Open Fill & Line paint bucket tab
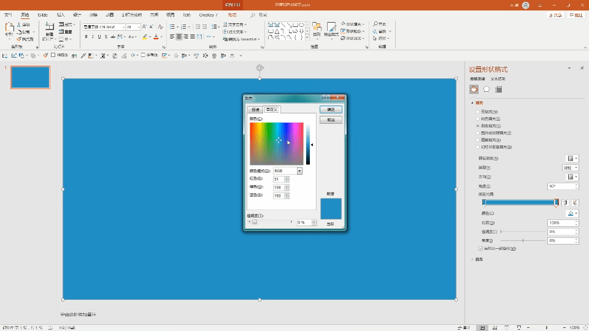This screenshot has height=331, width=589. point(474,89)
